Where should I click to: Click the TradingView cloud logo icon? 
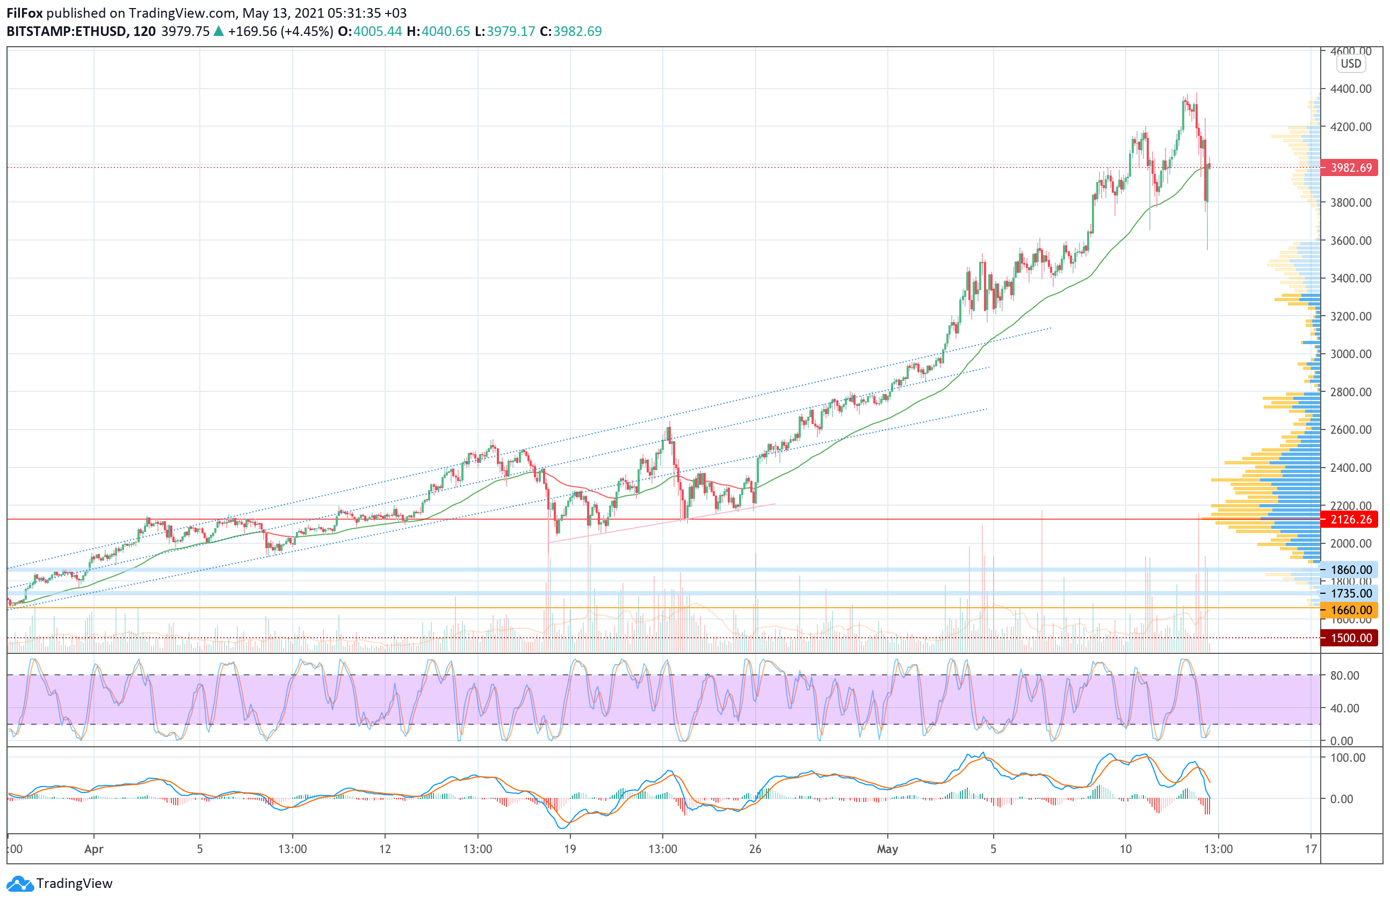20,884
